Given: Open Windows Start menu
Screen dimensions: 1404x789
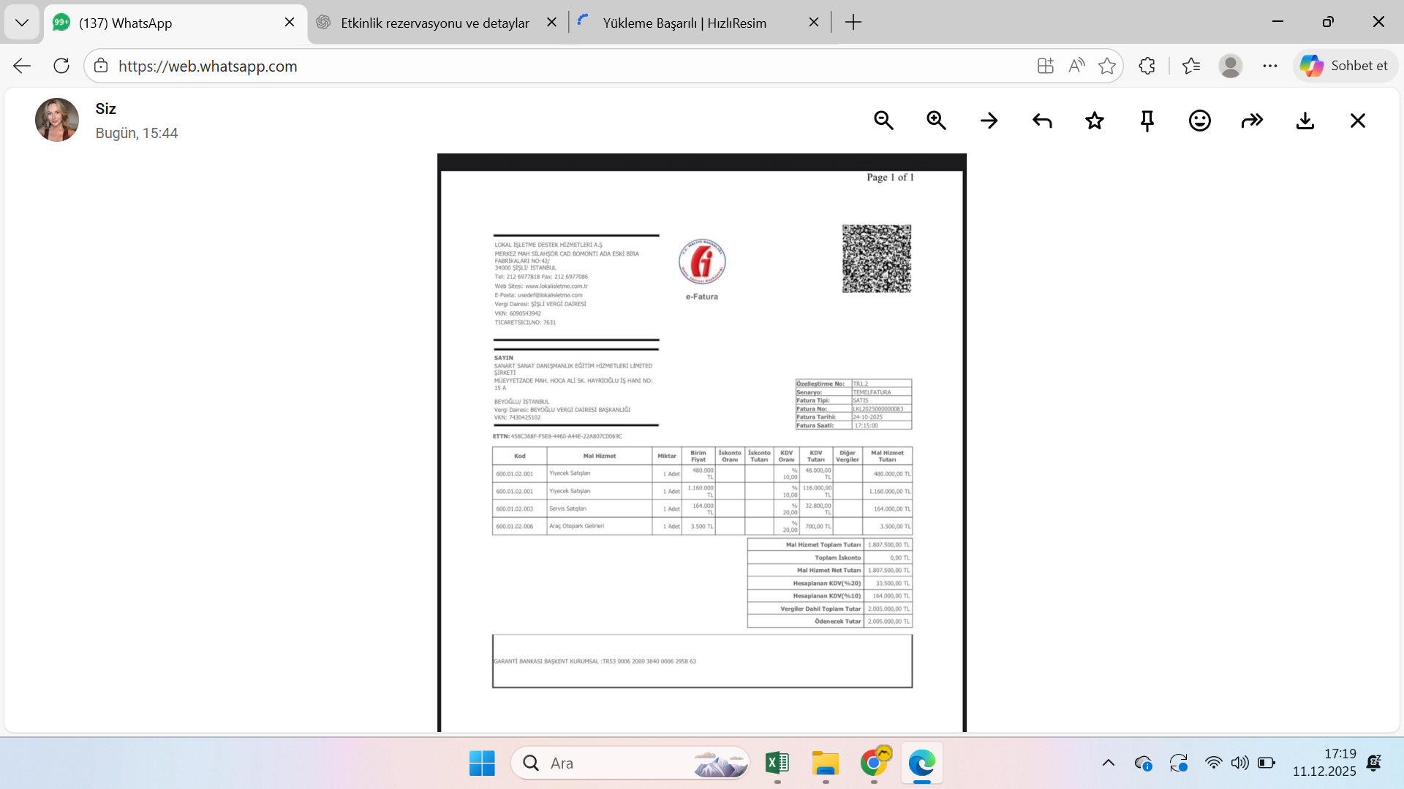Looking at the screenshot, I should tap(482, 763).
